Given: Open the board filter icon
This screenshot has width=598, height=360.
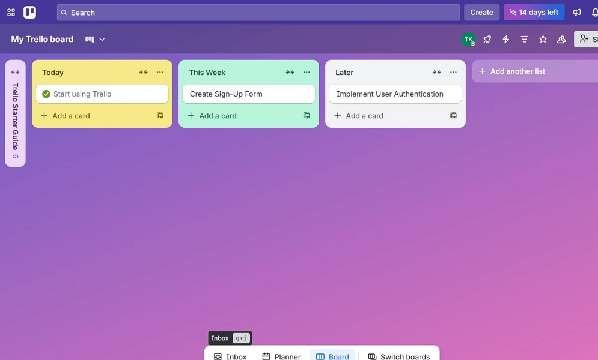Looking at the screenshot, I should [525, 39].
